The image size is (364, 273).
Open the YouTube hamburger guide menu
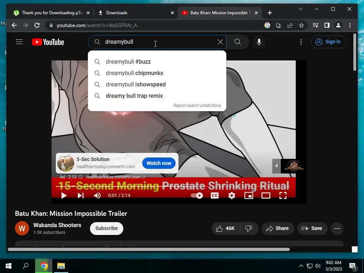[x=19, y=42]
